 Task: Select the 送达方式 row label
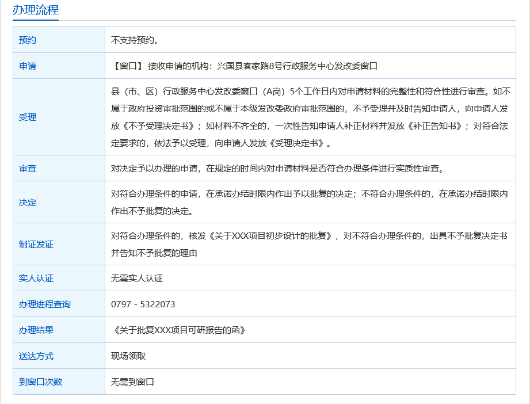pyautogui.click(x=36, y=356)
